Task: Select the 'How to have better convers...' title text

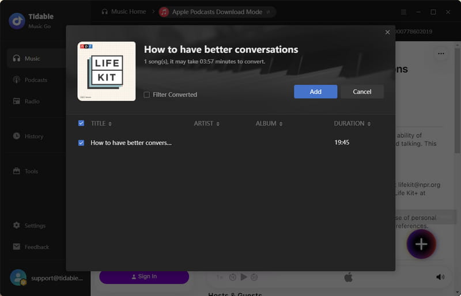Action: 131,143
